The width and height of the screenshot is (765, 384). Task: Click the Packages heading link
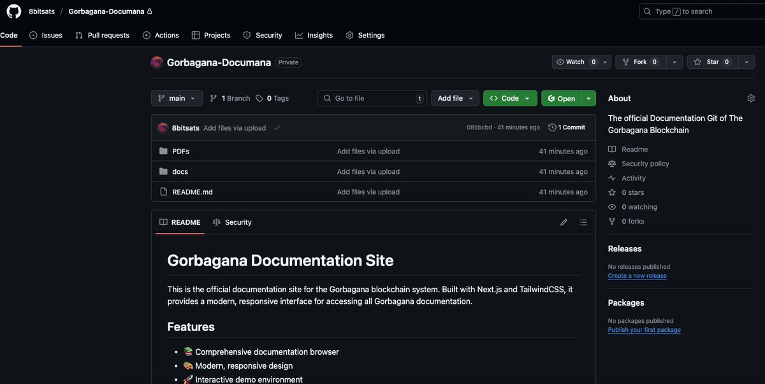click(626, 302)
